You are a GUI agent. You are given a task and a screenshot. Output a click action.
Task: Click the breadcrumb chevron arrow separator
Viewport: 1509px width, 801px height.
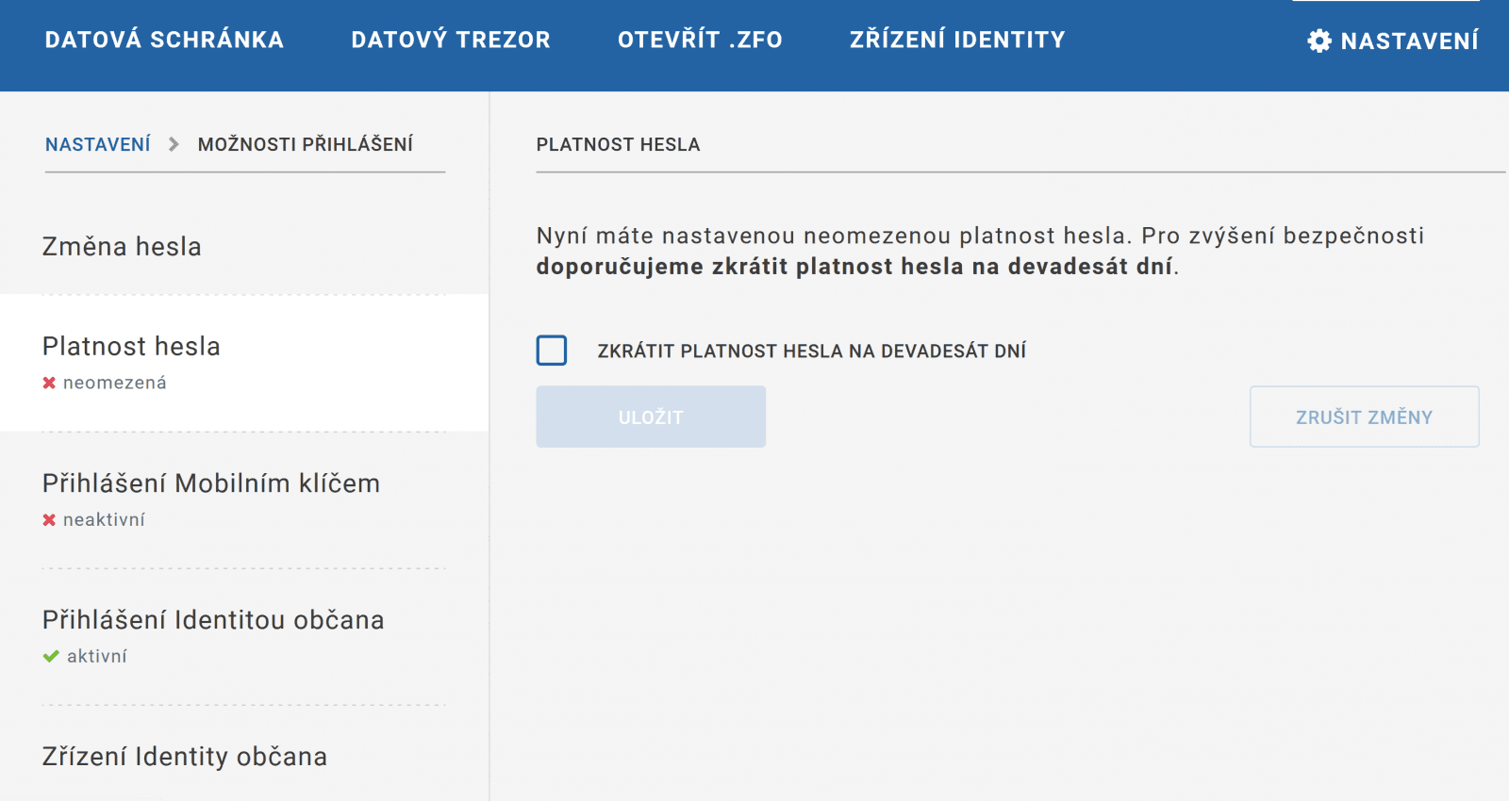pos(174,144)
